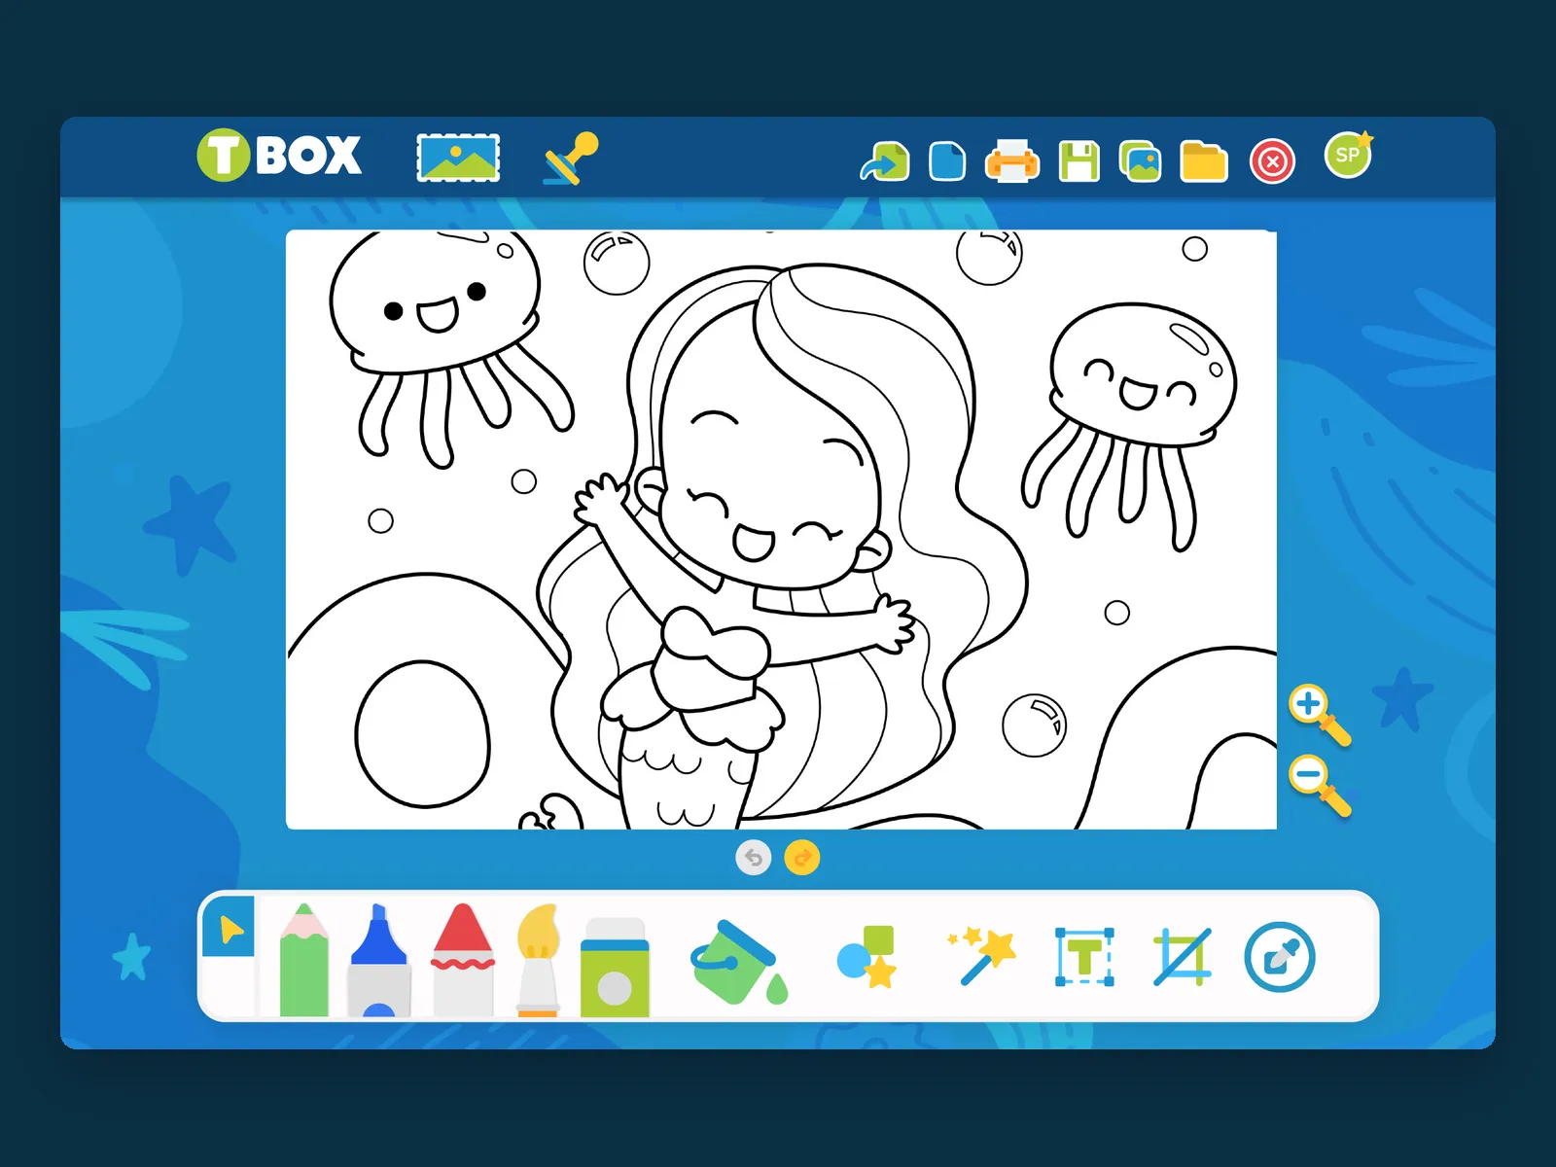Open the yellow folder icon

1204,161
